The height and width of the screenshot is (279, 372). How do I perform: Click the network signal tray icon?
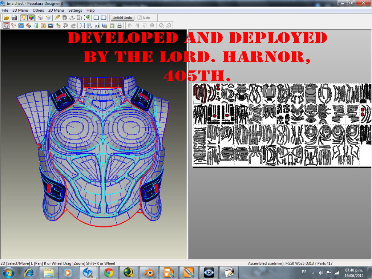pos(336,273)
